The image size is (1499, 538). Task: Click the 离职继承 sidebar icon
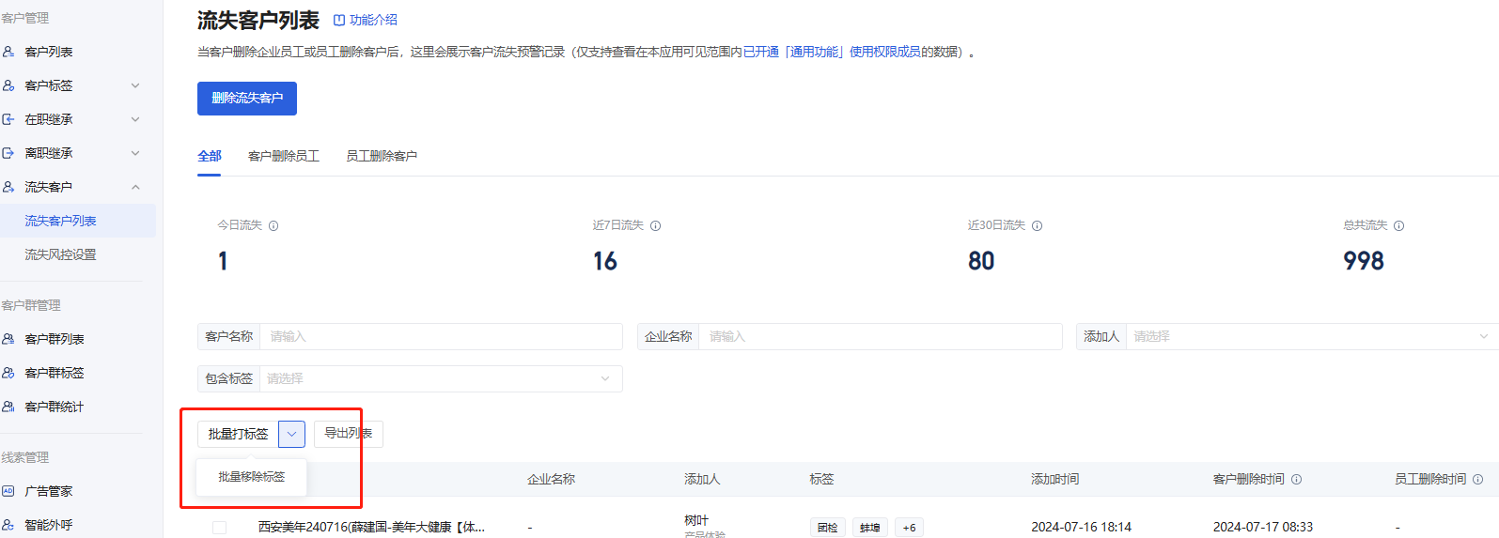(8, 153)
